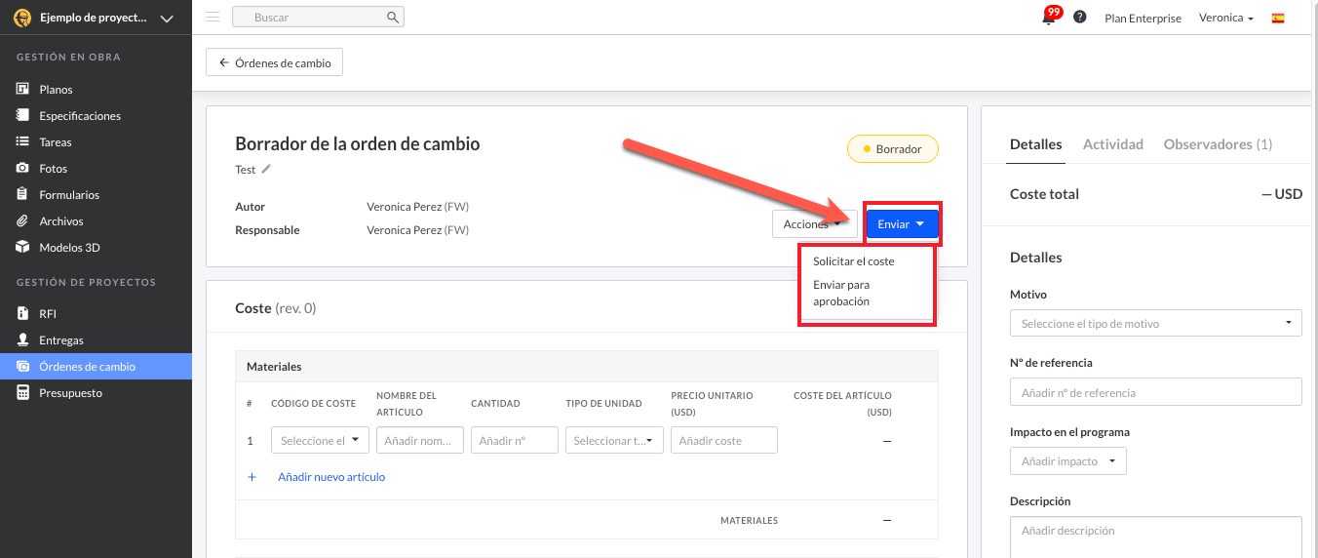Click the Nº de referencia field
Image resolution: width=1318 pixels, height=558 pixels.
[x=1156, y=392]
